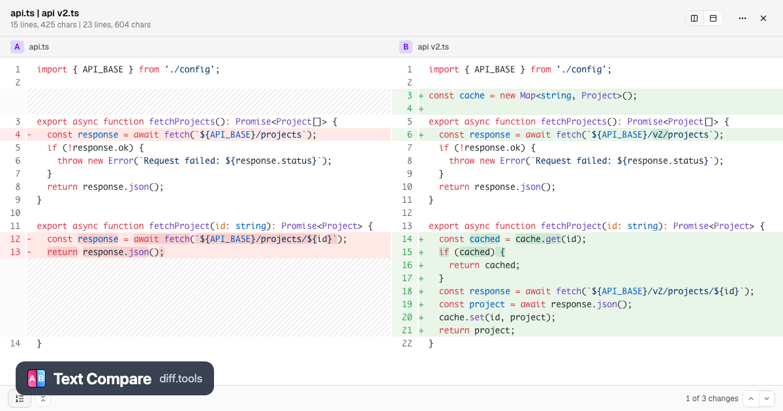The width and height of the screenshot is (783, 411).
Task: Click the '1 of 3 changes' counter
Action: click(712, 398)
